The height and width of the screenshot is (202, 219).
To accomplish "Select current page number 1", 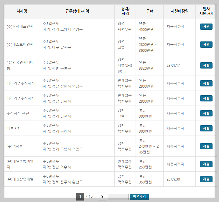I will click(x=80, y=197).
